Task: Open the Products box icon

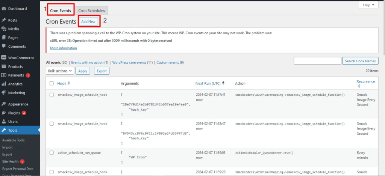Action: click(4, 66)
